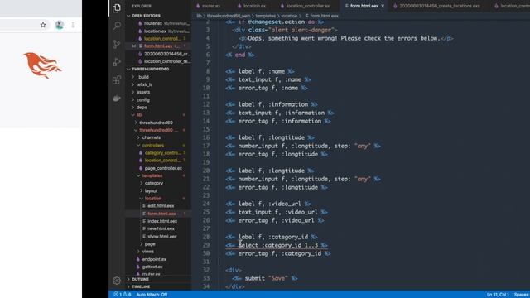Expand the TIMELINE section

coord(141,287)
